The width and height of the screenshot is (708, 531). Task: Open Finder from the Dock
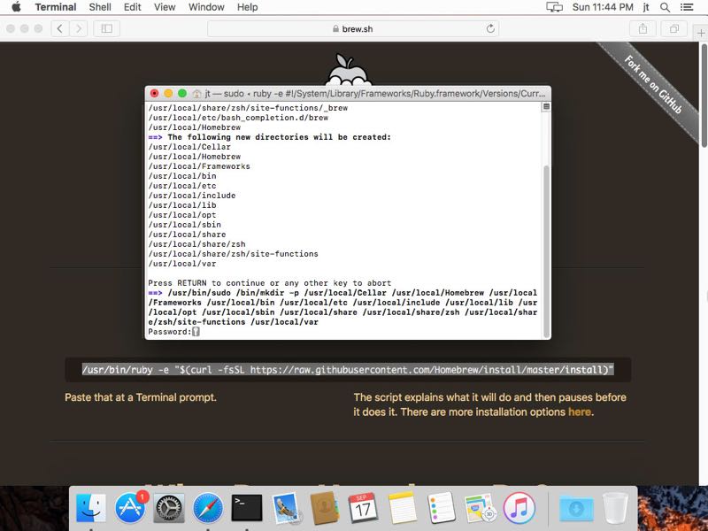(91, 508)
